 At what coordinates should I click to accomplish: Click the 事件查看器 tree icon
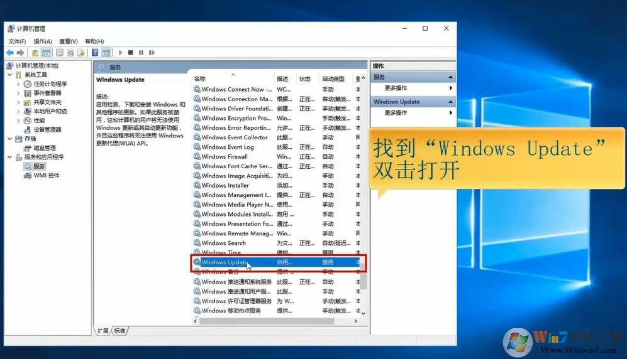click(28, 93)
